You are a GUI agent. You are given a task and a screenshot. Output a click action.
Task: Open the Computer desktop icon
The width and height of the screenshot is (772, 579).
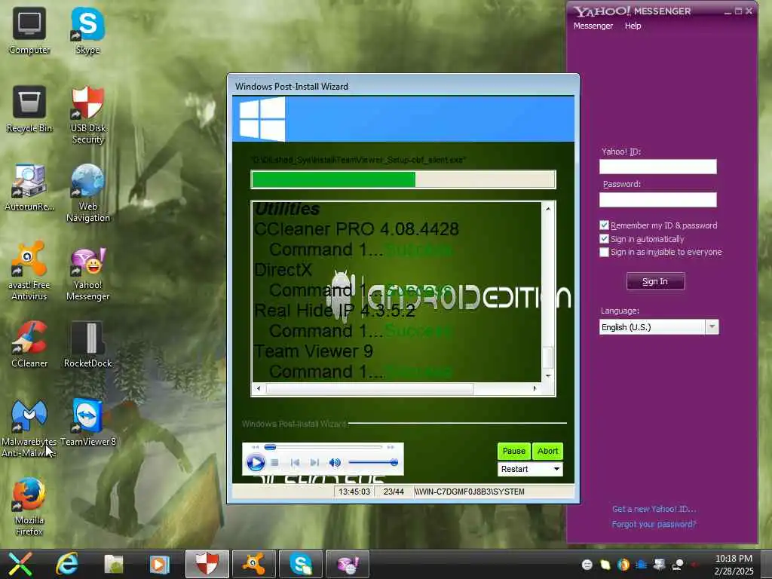point(29,31)
